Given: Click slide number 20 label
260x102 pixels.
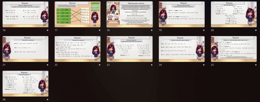Looking at the screenshot, I should (x=212, y=30).
